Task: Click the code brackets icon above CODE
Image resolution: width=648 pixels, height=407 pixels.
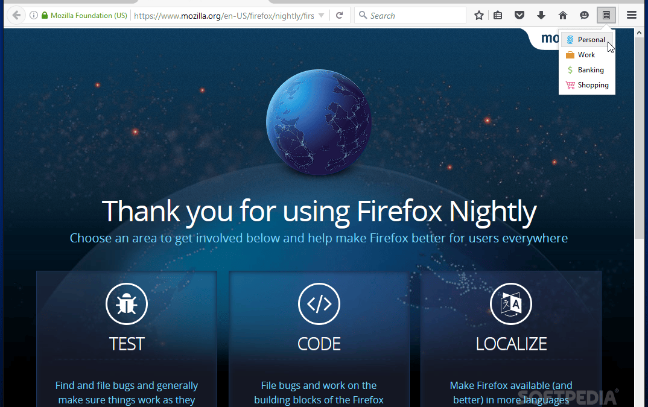Action: click(319, 304)
